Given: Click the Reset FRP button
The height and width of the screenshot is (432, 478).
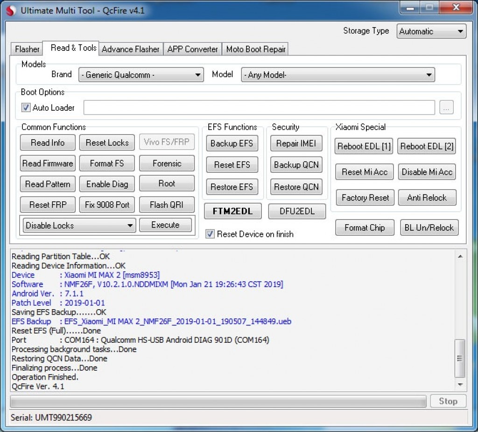Looking at the screenshot, I should coord(48,205).
